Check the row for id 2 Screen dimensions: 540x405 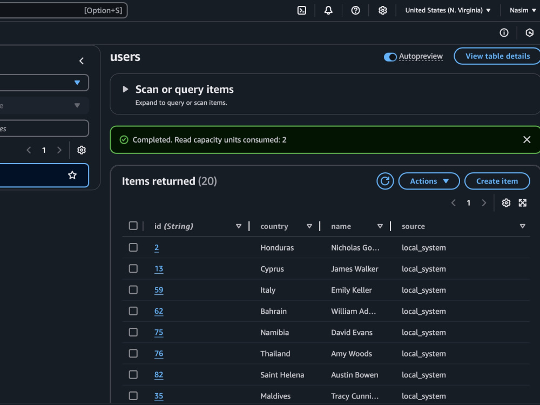[133, 247]
